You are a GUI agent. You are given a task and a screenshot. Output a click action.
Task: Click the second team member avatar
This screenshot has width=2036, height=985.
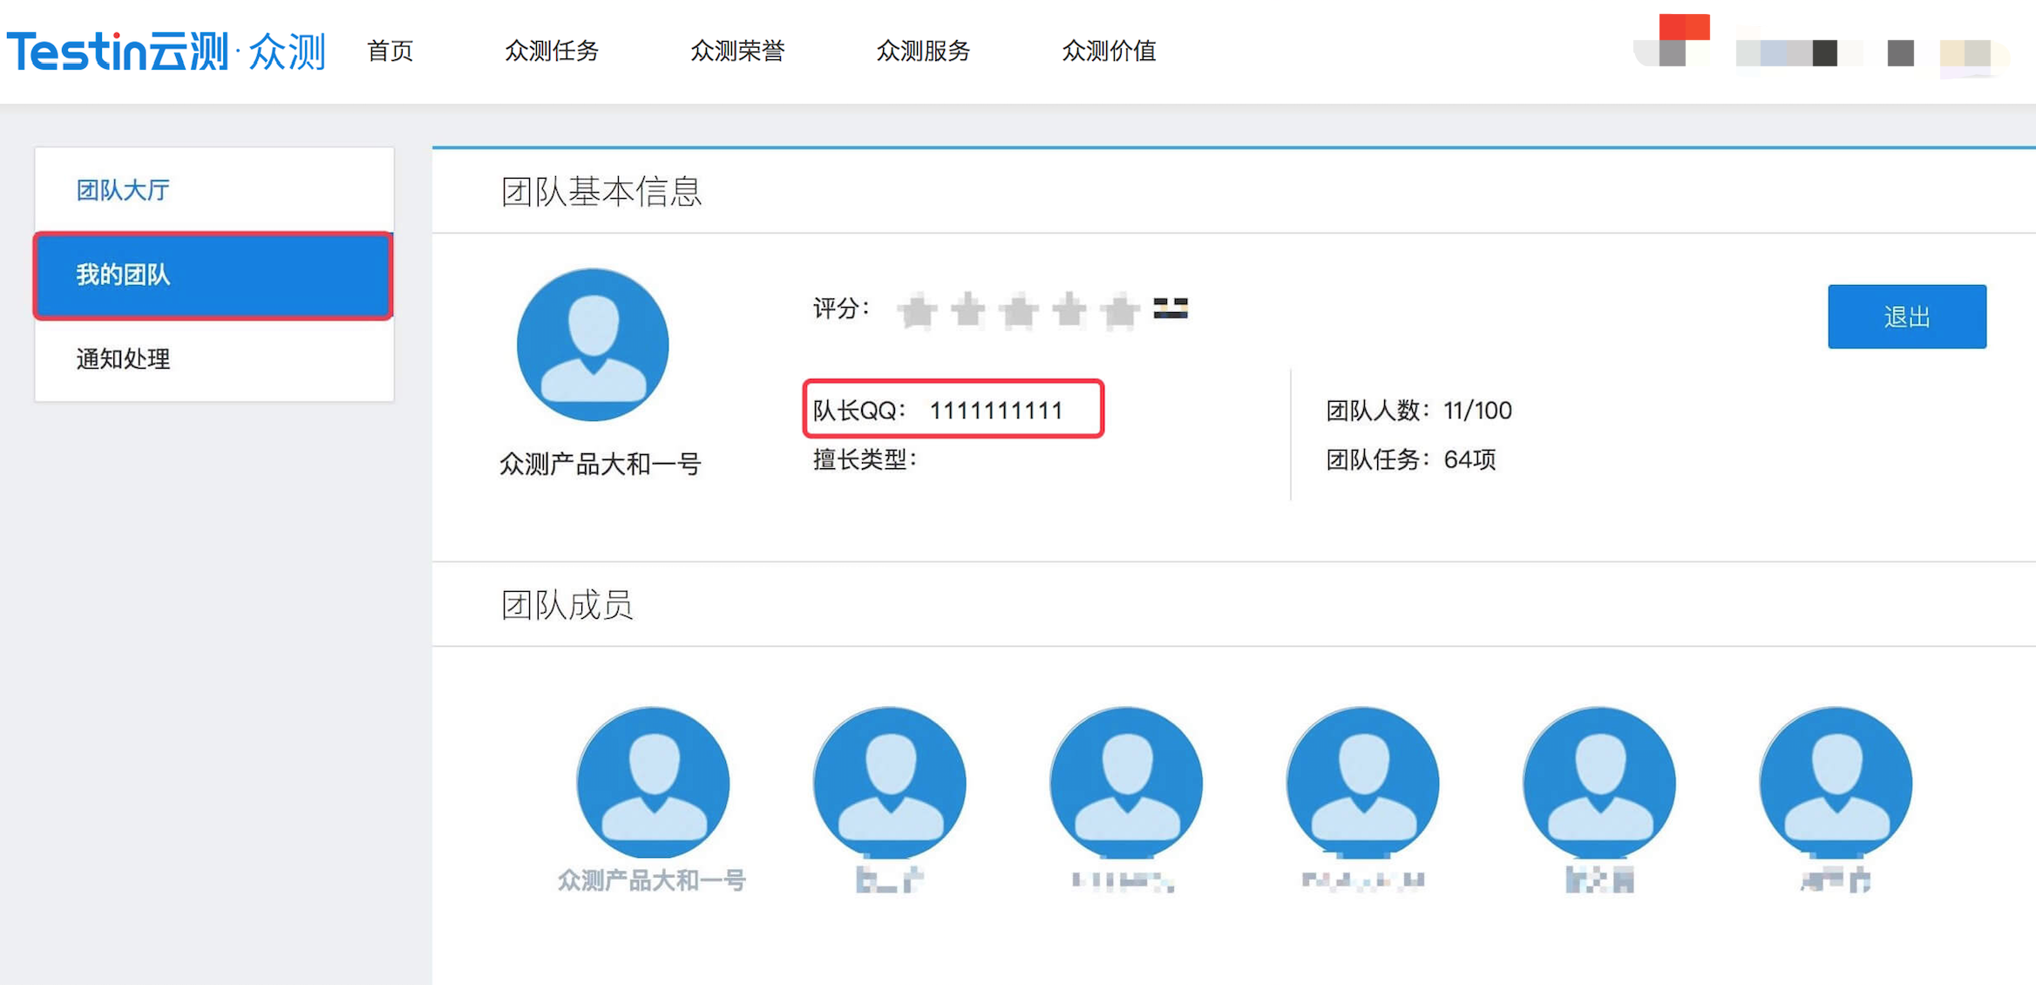[x=889, y=783]
